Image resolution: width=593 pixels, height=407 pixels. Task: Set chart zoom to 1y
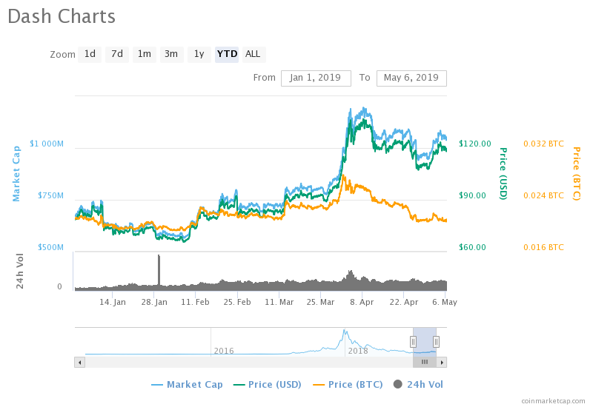(x=199, y=54)
